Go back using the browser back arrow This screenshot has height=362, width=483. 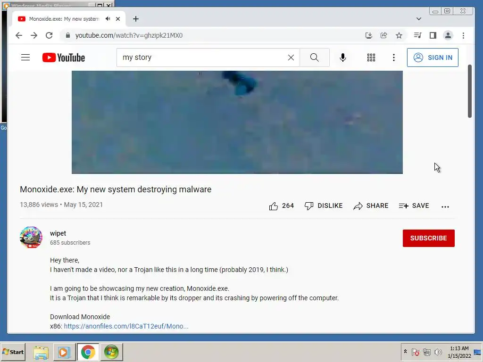tap(19, 35)
